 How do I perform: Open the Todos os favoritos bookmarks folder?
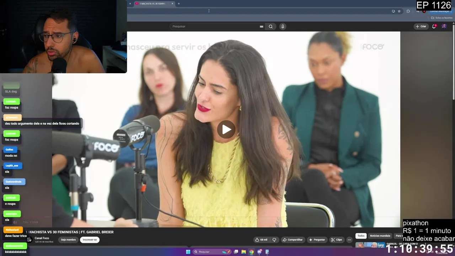(x=442, y=18)
